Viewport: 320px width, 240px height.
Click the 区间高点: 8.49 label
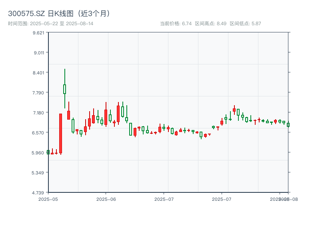click(211, 24)
